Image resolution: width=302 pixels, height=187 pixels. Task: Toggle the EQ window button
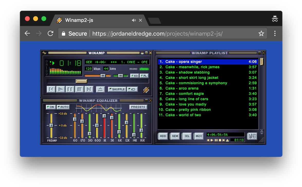click(135, 76)
